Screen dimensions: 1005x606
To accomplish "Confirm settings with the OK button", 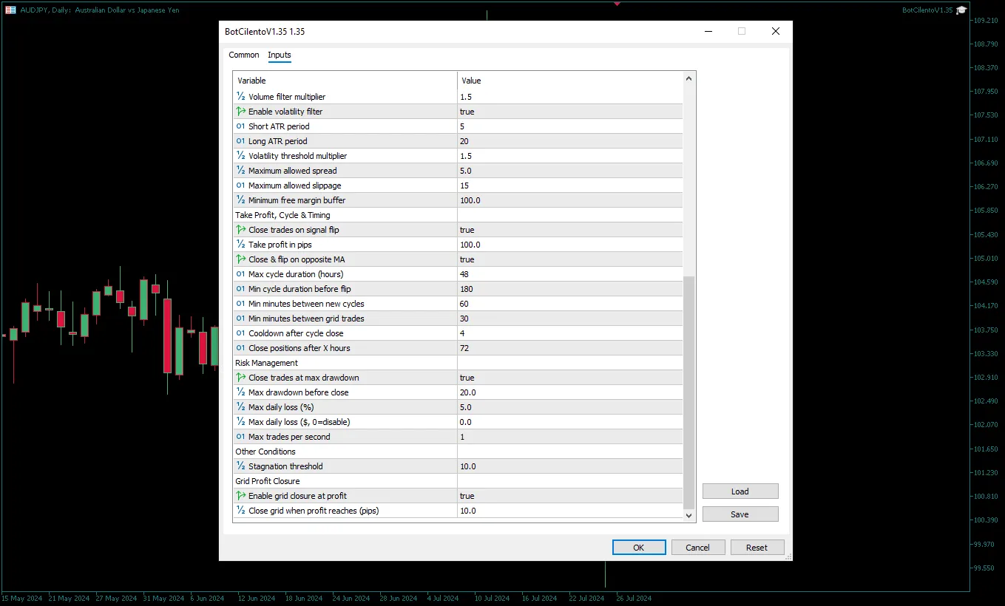I will pos(639,548).
